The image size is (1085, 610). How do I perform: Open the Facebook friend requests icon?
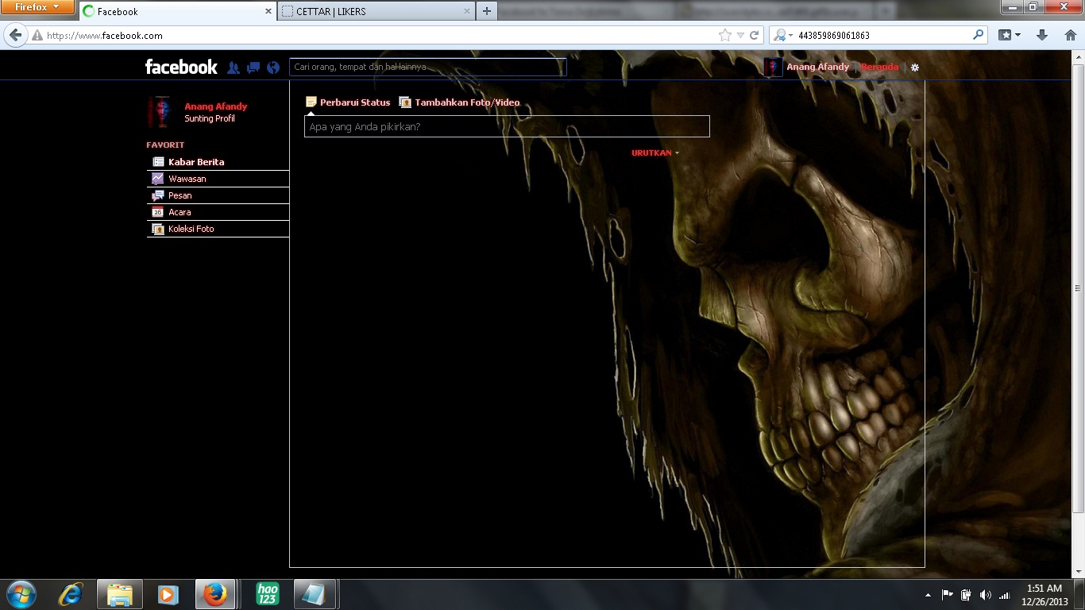(234, 68)
